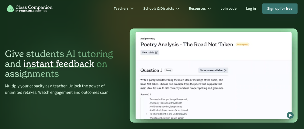The width and height of the screenshot is (304, 129).
Task: Click the external-link icon in View rubric
Action: pyautogui.click(x=156, y=52)
